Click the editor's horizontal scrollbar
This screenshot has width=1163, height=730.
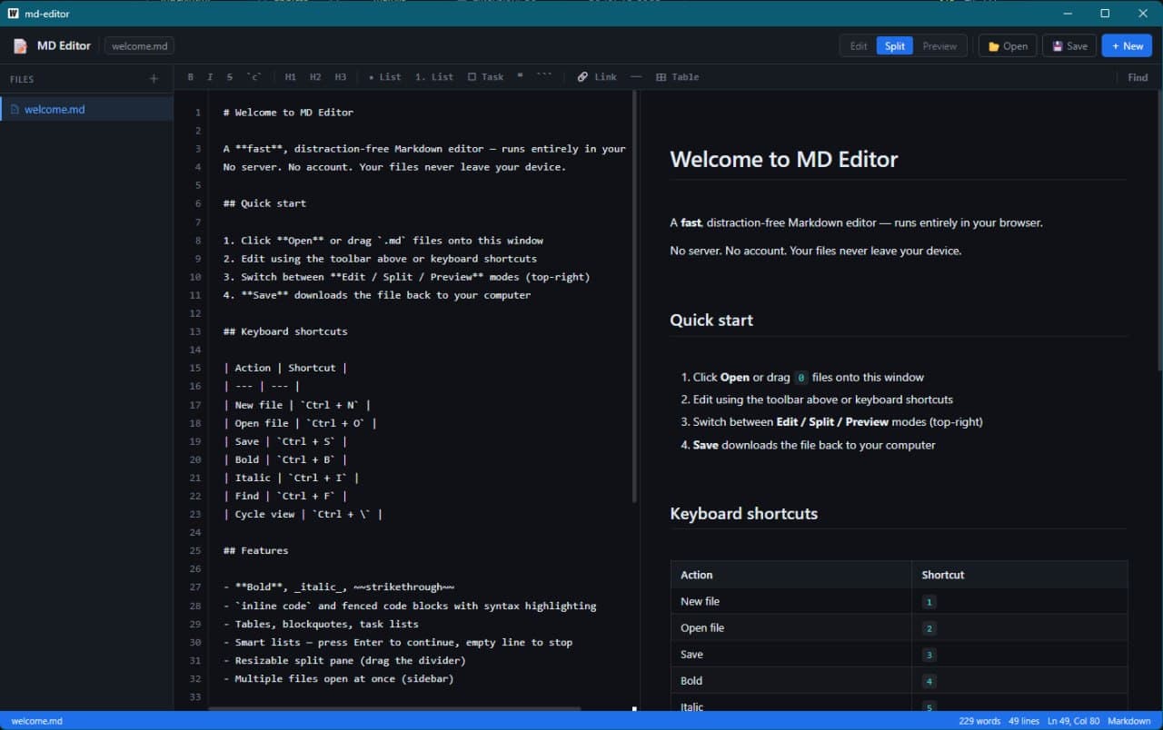pyautogui.click(x=394, y=708)
